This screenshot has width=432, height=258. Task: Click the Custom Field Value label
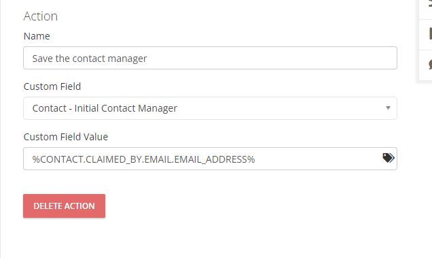tap(66, 137)
